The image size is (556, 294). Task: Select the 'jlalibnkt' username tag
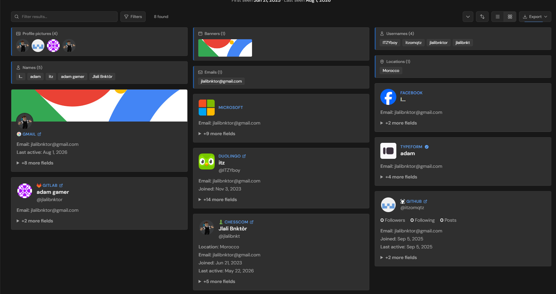click(x=463, y=43)
